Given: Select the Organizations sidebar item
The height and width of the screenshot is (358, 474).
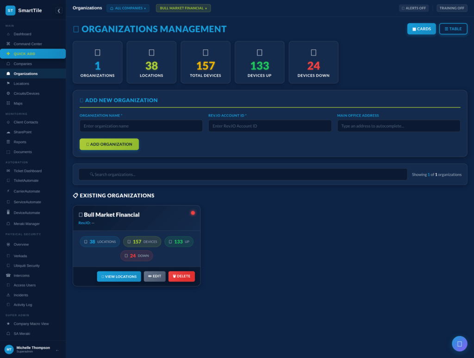Looking at the screenshot, I should point(33,74).
